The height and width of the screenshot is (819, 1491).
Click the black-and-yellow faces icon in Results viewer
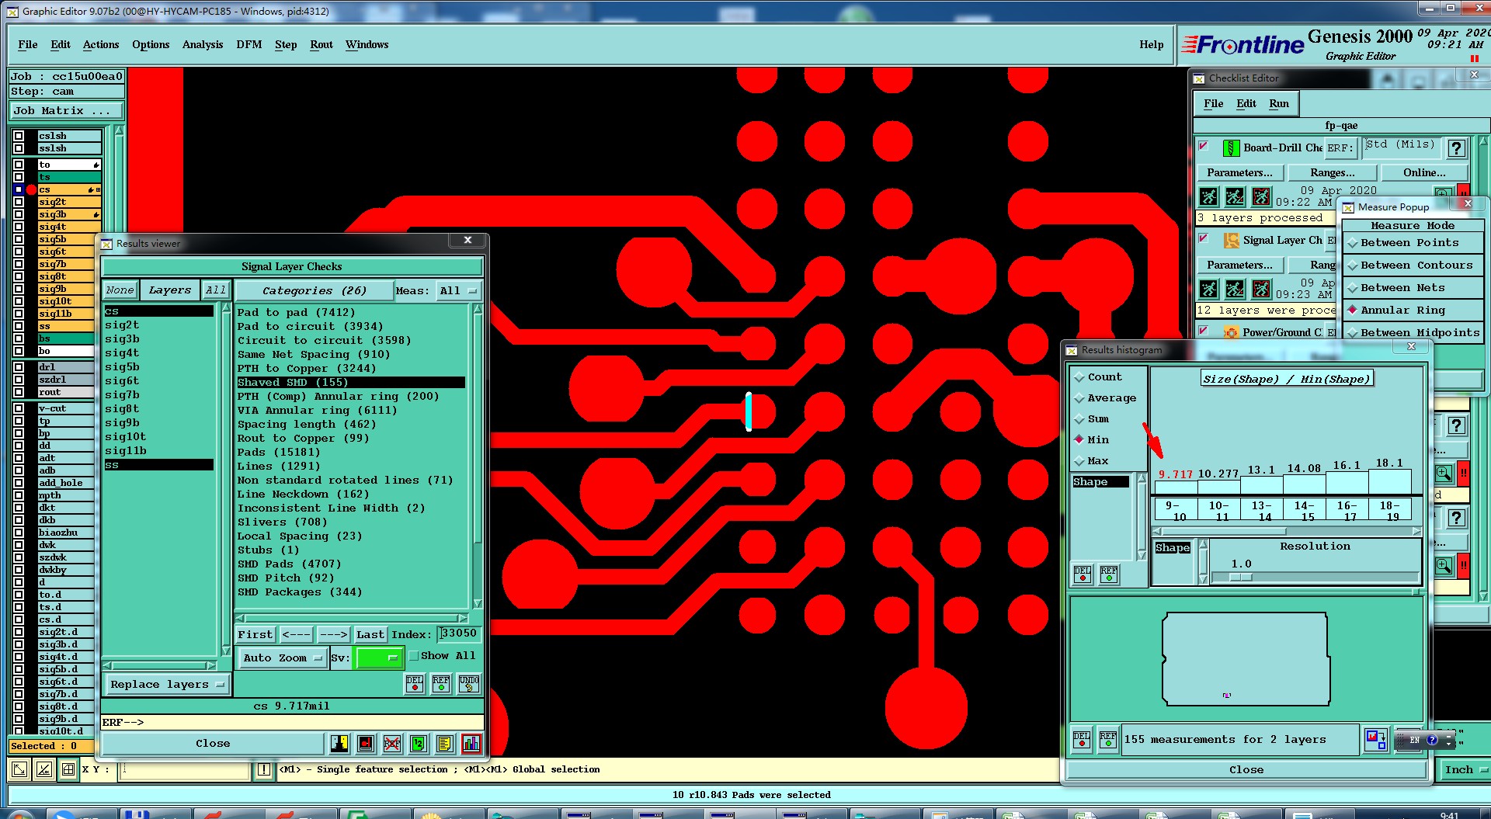[339, 744]
